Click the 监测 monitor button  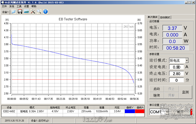coord(185,92)
